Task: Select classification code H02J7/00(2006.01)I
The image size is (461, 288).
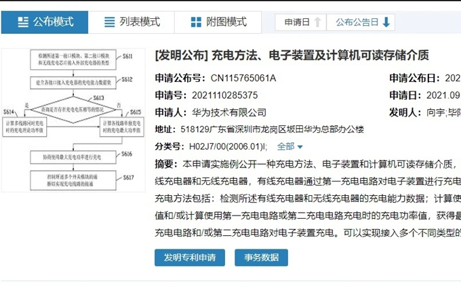Action: click(227, 146)
